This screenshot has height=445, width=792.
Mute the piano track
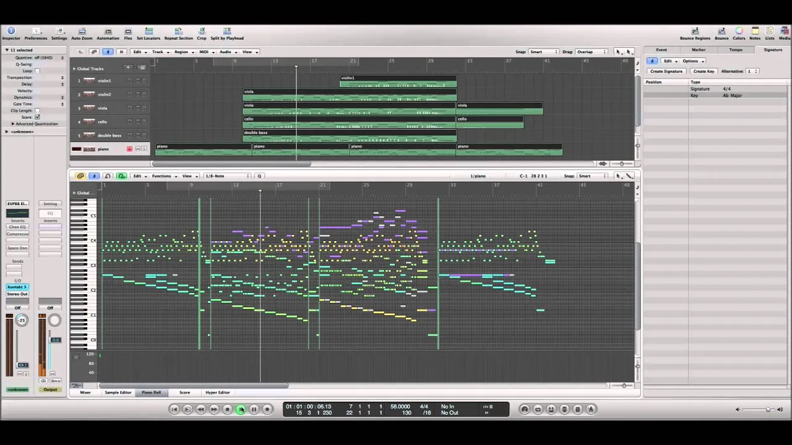point(137,149)
